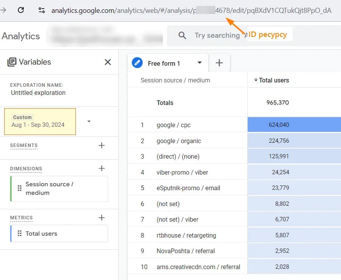The height and width of the screenshot is (280, 341).
Task: Click the Variables panel icon
Action: click(x=12, y=62)
